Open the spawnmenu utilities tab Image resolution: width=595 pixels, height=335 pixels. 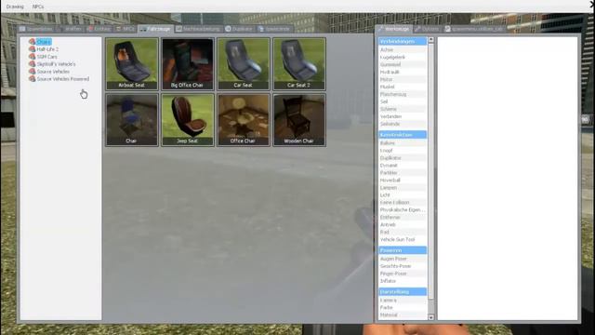pos(474,29)
